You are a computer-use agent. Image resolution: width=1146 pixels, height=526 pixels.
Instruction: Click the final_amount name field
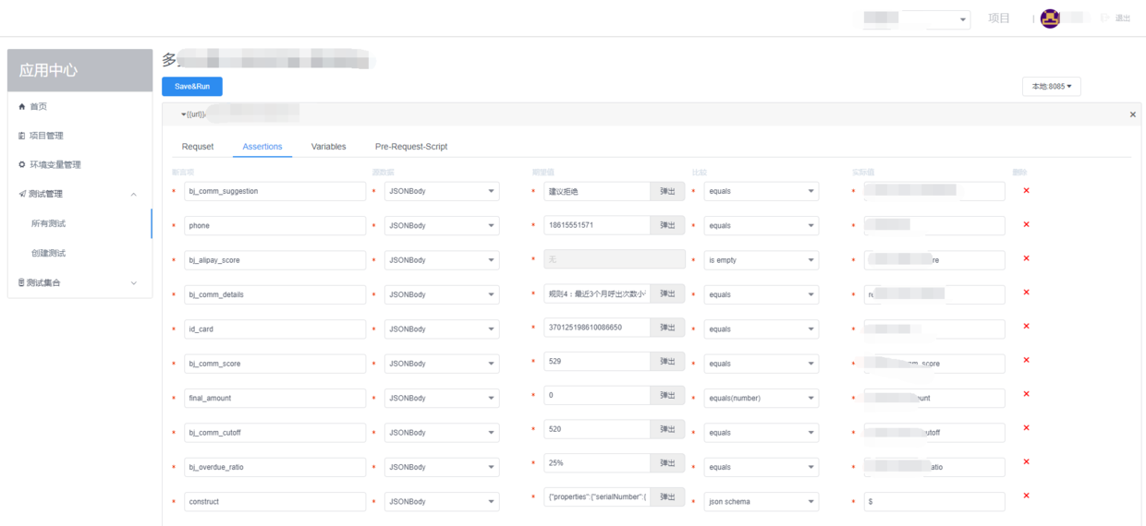(275, 398)
